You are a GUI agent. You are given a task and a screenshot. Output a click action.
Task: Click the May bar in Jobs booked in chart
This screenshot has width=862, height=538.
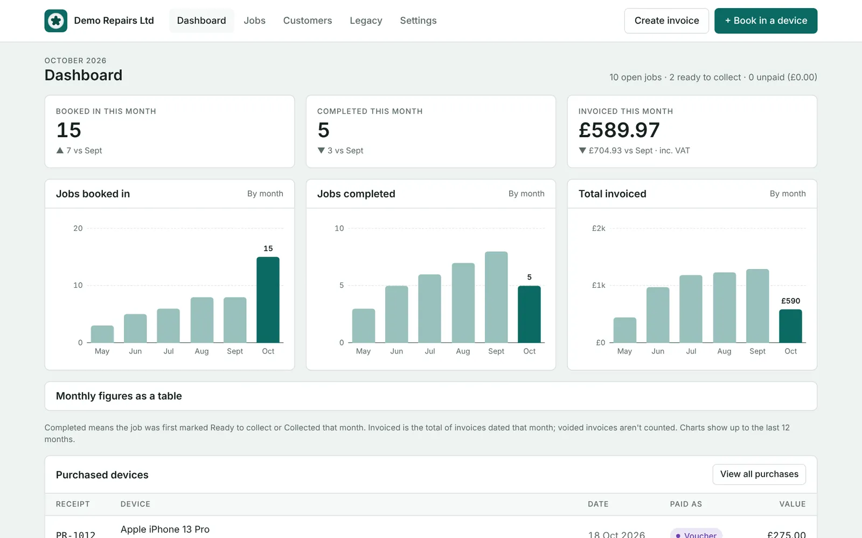102,334
